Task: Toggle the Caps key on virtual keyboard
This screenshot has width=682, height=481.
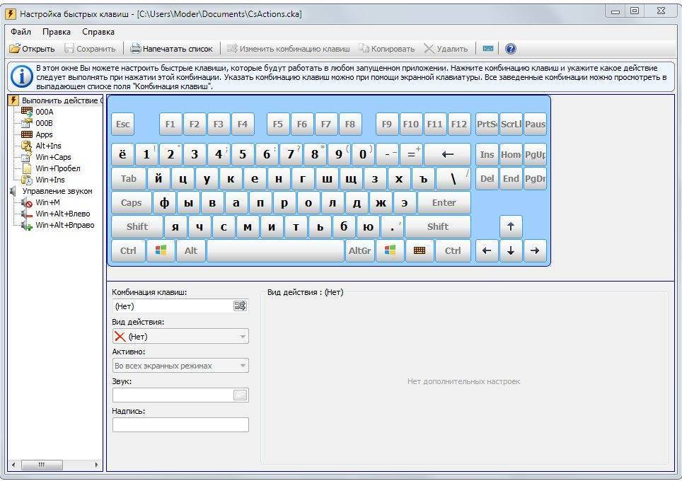Action: pyautogui.click(x=132, y=203)
